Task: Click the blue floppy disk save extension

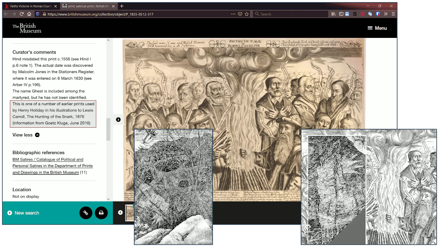Action: point(347,14)
